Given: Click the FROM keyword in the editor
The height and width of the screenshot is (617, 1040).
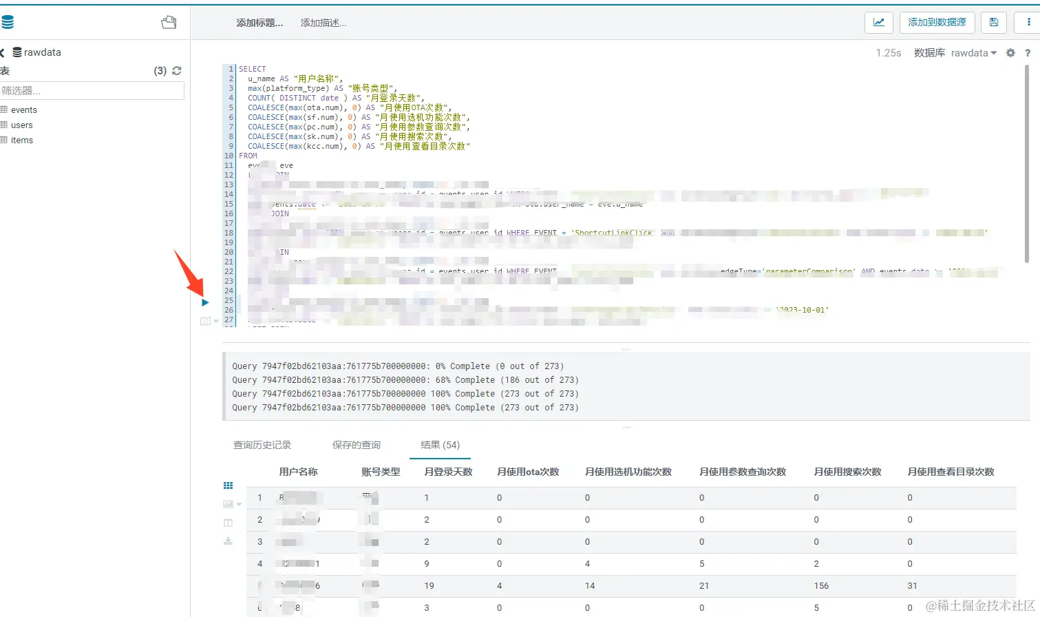Looking at the screenshot, I should [x=248, y=156].
